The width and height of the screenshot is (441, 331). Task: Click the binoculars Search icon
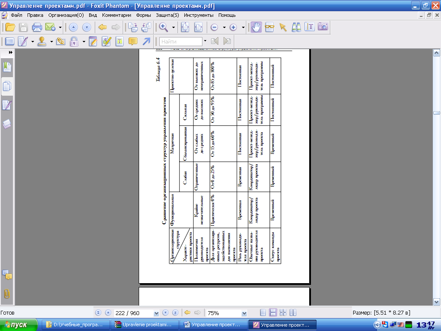coord(296,27)
